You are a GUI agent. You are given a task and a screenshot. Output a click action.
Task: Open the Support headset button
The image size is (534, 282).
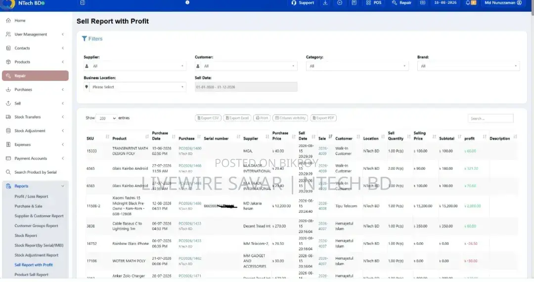[303, 3]
